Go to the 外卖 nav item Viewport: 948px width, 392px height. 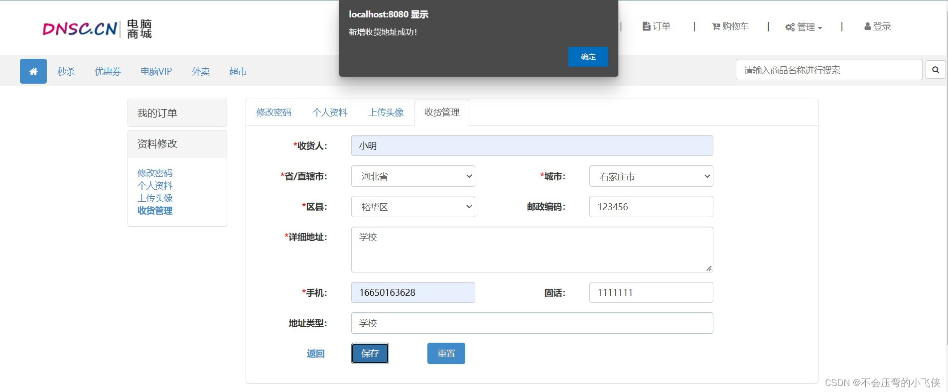pos(201,71)
